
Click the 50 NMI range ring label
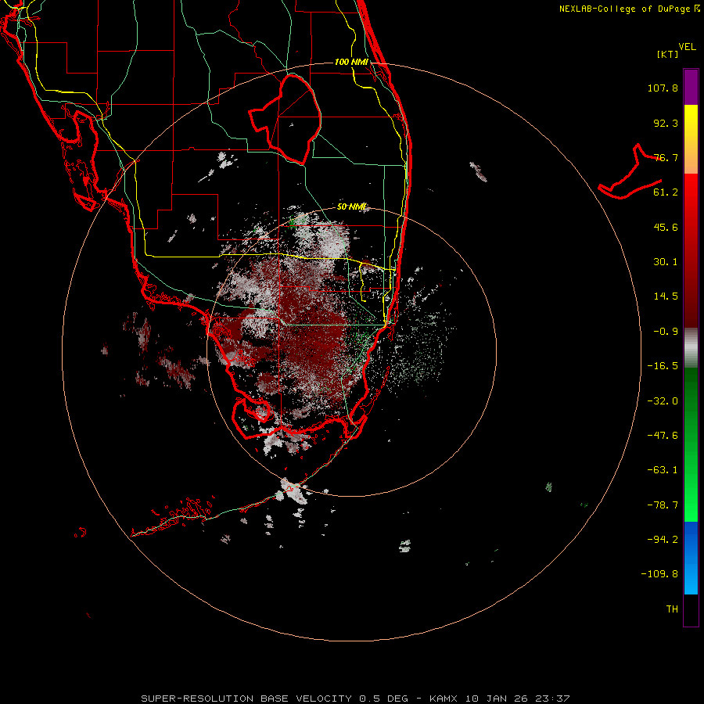[351, 207]
